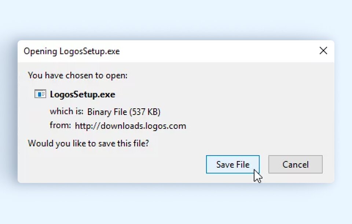
Task: Click the http://downloads.logos.com source address
Action: pyautogui.click(x=131, y=126)
